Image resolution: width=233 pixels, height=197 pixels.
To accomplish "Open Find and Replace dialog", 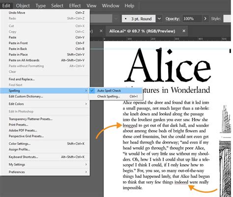I will (x=45, y=79).
